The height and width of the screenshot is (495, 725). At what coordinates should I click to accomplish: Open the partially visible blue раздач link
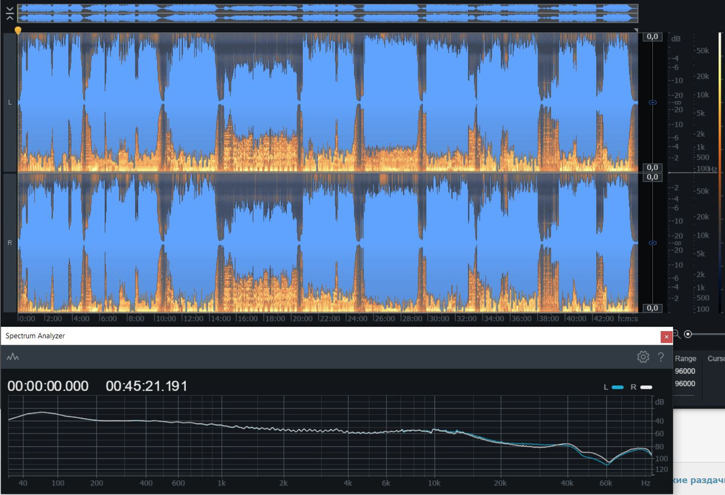tap(699, 480)
